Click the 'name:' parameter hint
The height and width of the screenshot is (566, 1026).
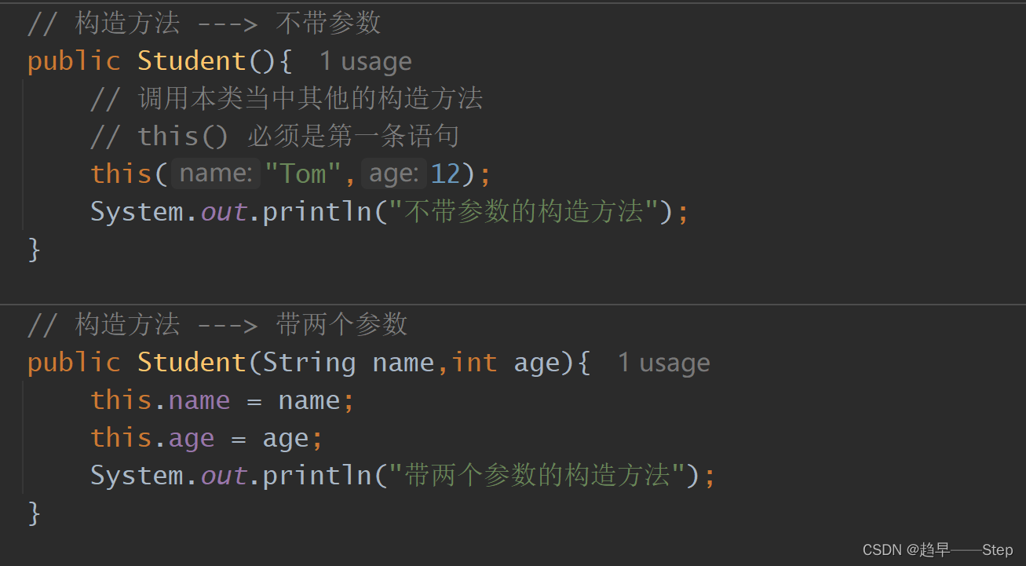click(216, 173)
